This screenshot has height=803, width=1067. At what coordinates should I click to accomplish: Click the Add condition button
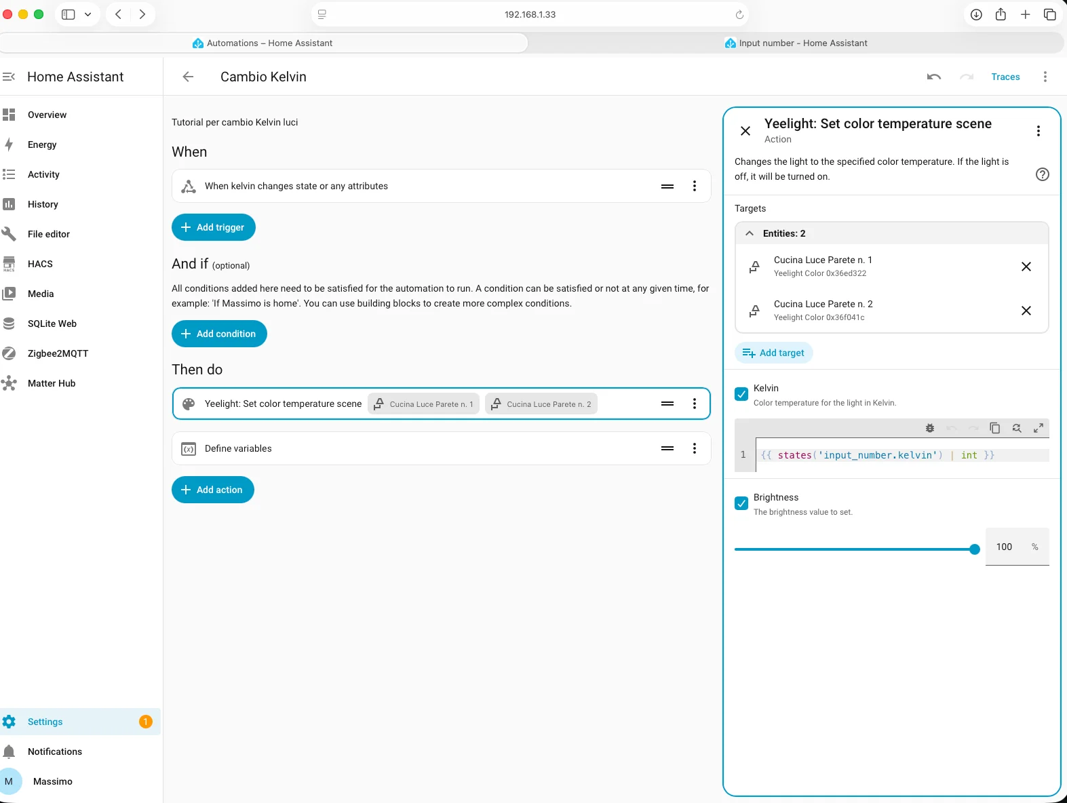[x=219, y=334]
